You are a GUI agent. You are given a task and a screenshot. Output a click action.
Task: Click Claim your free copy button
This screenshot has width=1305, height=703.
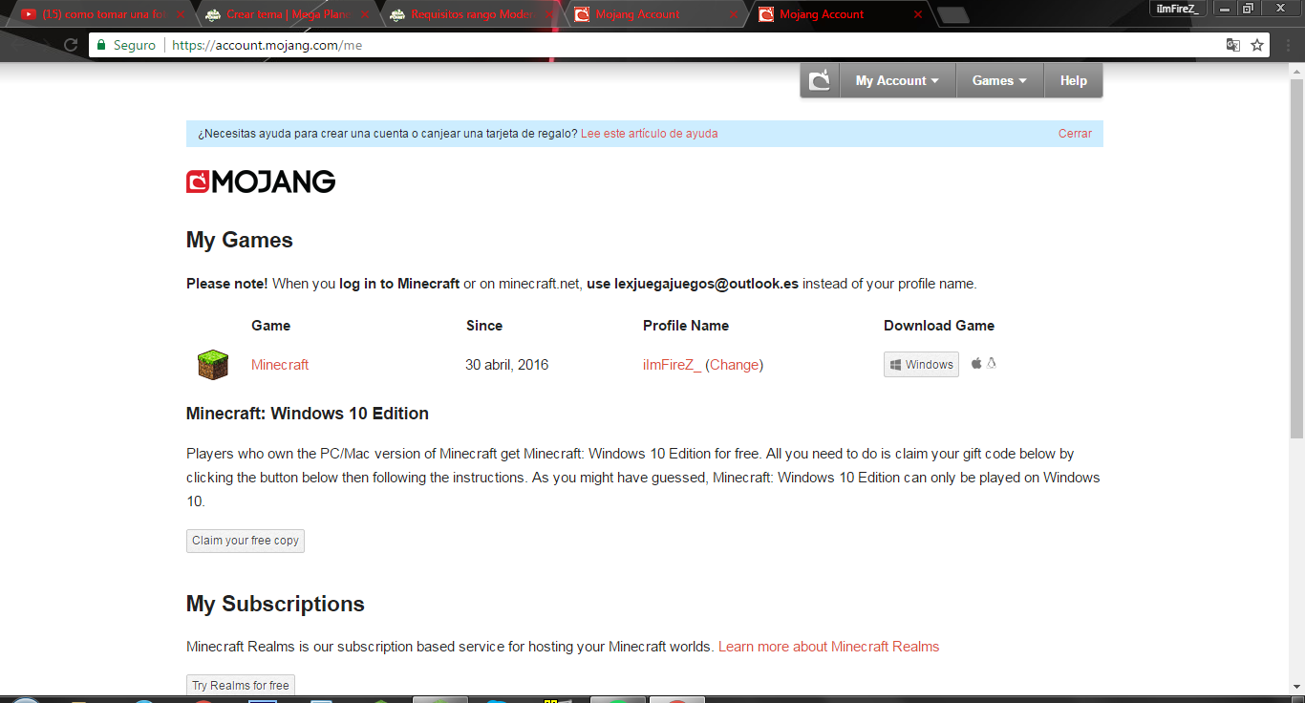point(246,541)
